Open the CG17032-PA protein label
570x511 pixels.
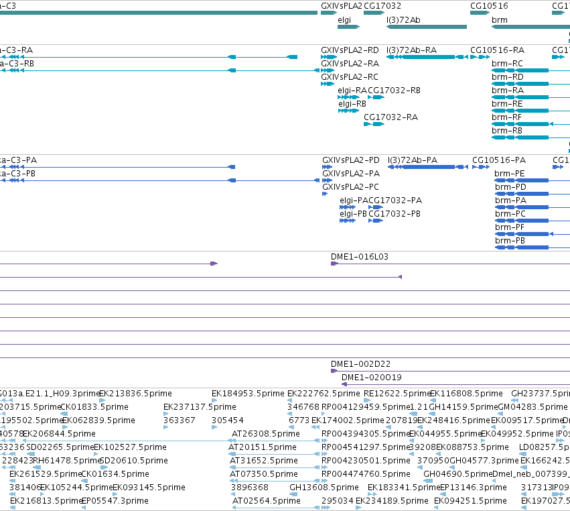pos(395,201)
